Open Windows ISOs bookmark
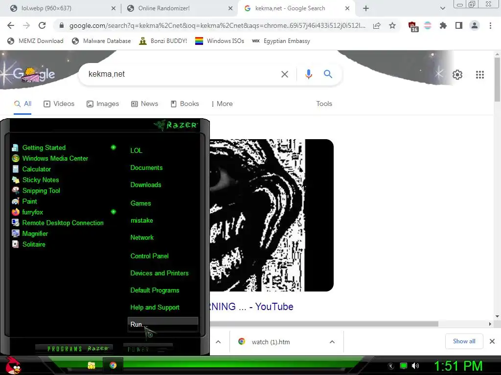This screenshot has width=501, height=375. 220,41
